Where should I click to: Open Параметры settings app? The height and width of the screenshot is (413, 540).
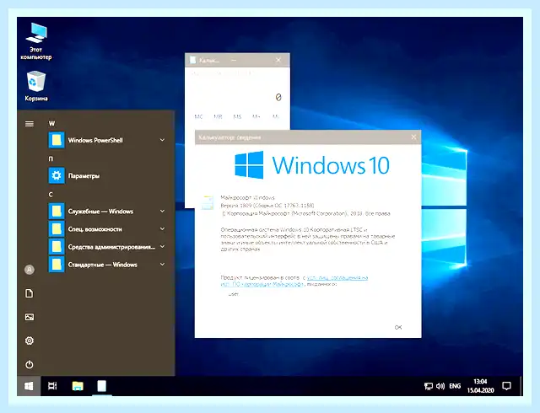[x=107, y=176]
